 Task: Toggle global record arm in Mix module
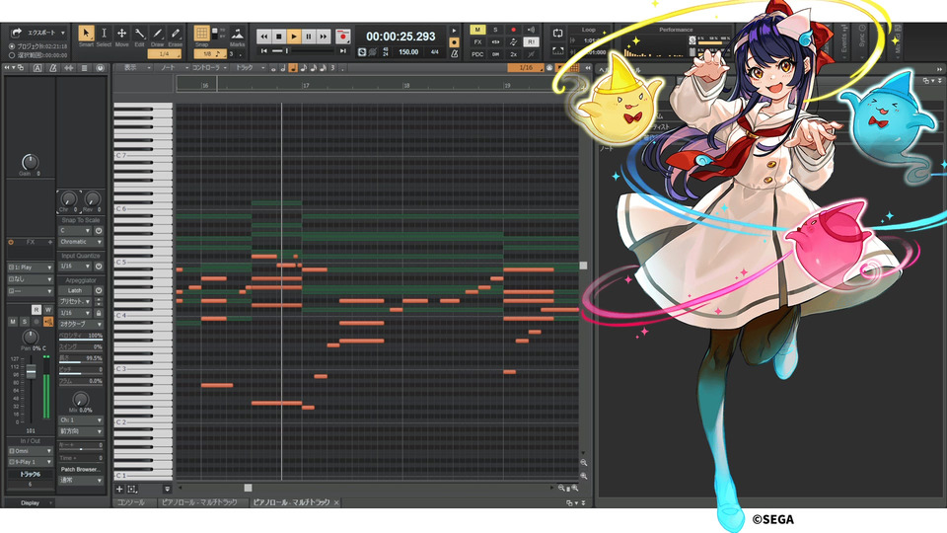(x=513, y=30)
